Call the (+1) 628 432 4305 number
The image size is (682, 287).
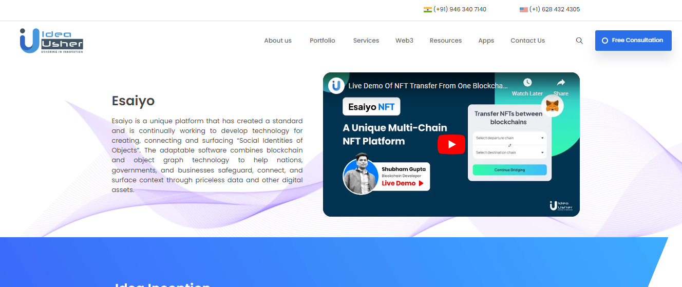(555, 9)
